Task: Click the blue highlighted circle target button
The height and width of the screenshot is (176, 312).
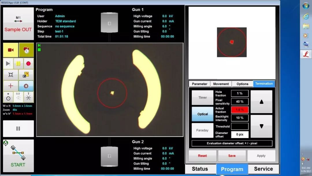Action: (x=26, y=86)
